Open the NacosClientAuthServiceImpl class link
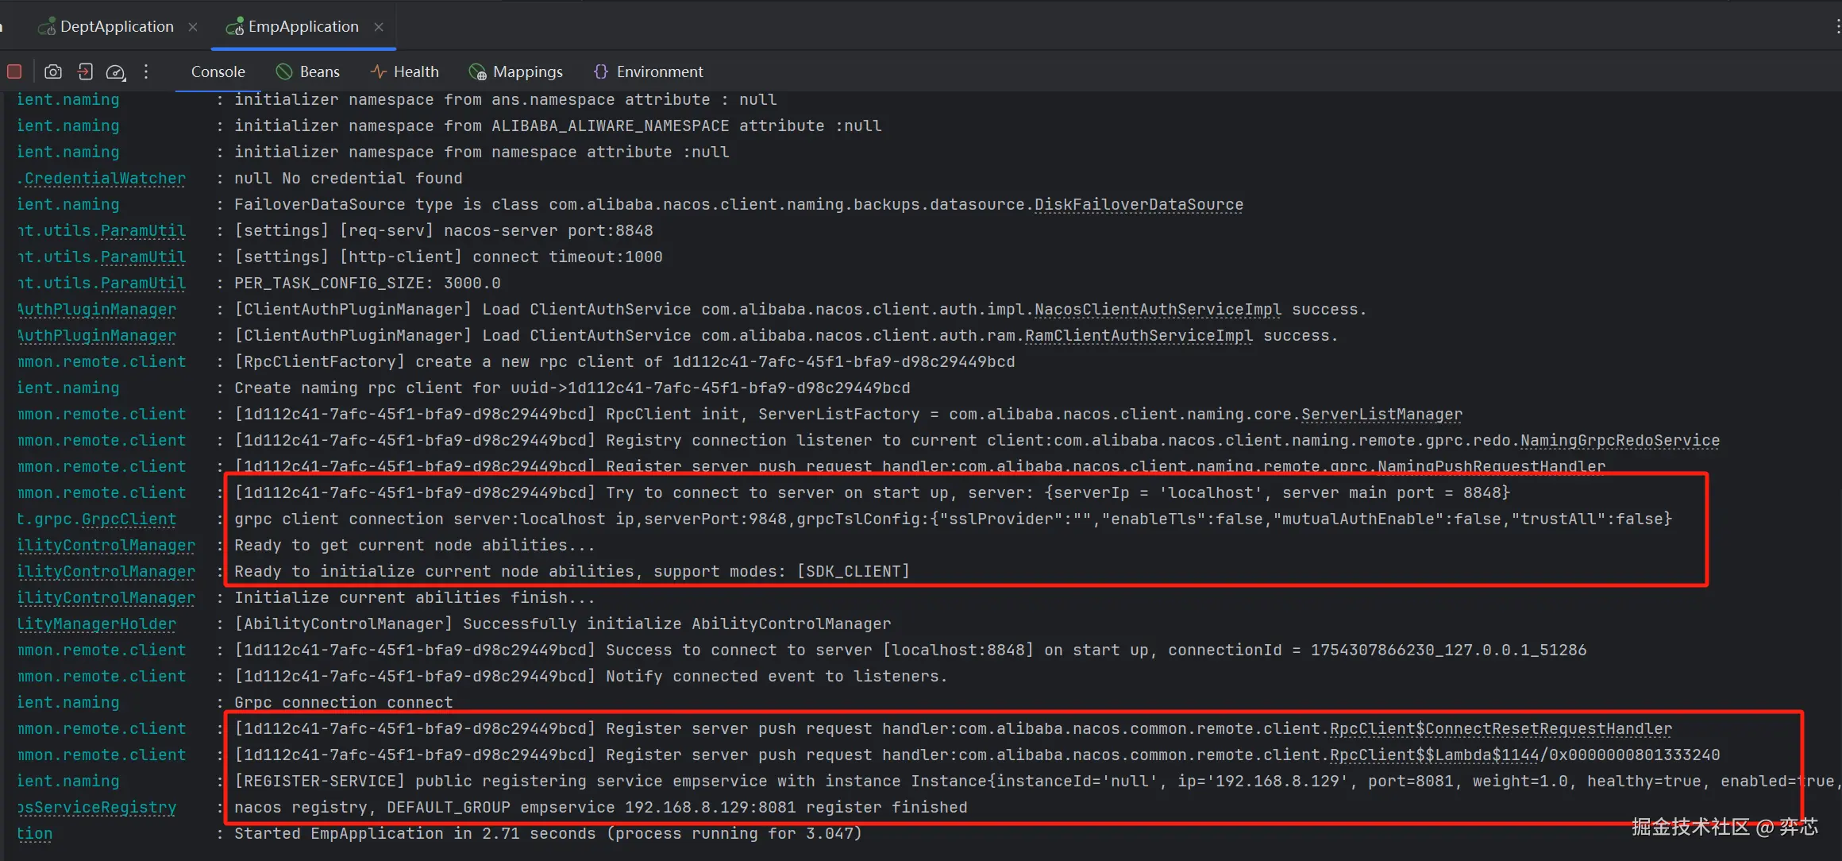1842x861 pixels. tap(1157, 309)
